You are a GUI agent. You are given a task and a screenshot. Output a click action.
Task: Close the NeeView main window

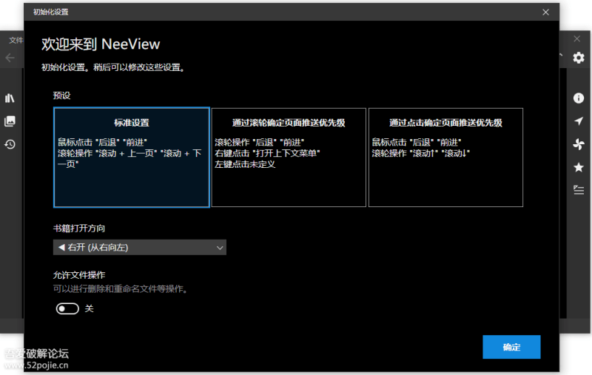click(x=577, y=38)
